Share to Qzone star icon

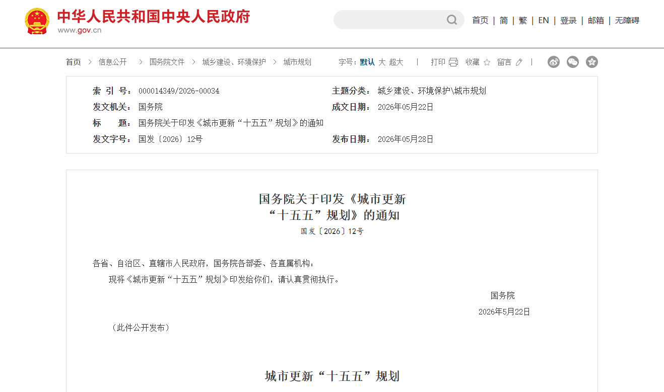point(592,62)
